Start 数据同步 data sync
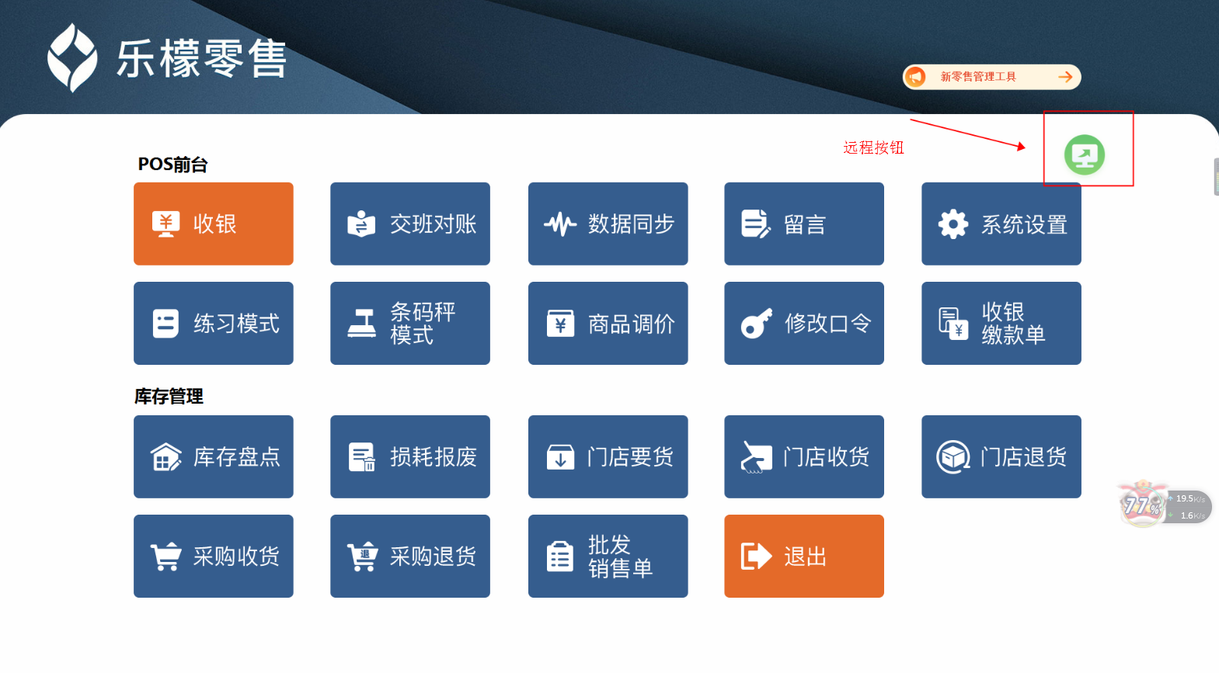1219x673 pixels. click(608, 224)
